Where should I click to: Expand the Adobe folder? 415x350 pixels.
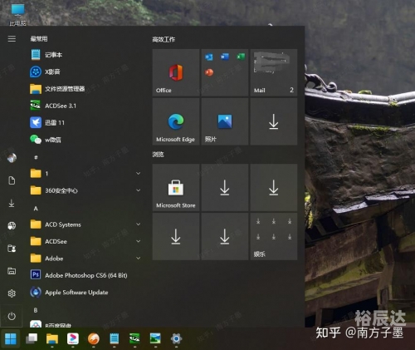coord(139,258)
